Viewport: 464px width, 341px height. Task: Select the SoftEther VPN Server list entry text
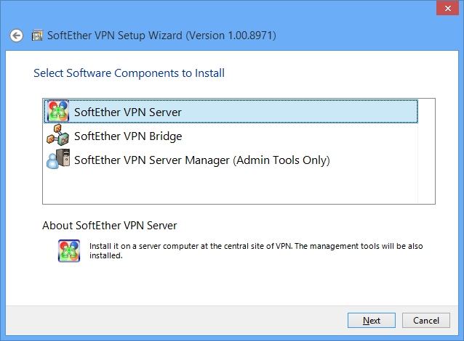pyautogui.click(x=127, y=112)
